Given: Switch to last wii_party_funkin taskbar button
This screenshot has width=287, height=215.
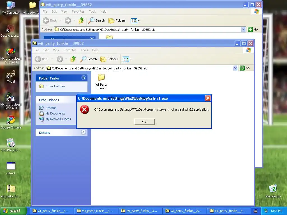Looking at the screenshot, I should point(229,211).
